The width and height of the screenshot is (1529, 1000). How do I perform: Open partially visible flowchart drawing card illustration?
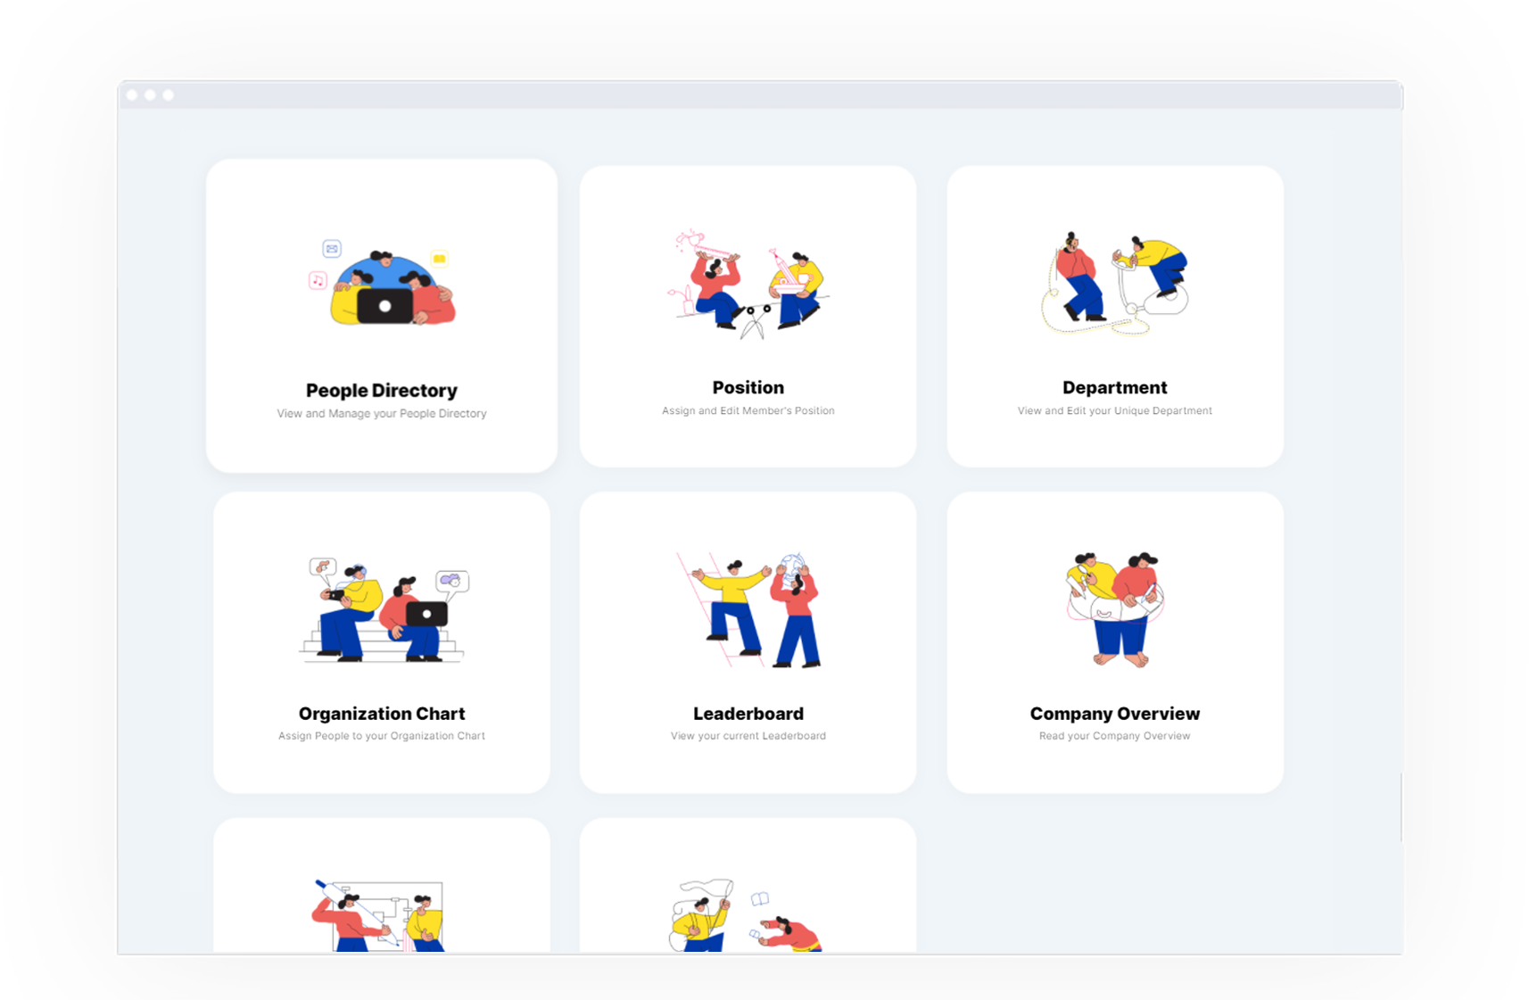pos(378,915)
